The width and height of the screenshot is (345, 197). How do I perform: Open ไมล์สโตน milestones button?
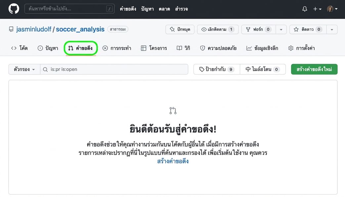263,69
